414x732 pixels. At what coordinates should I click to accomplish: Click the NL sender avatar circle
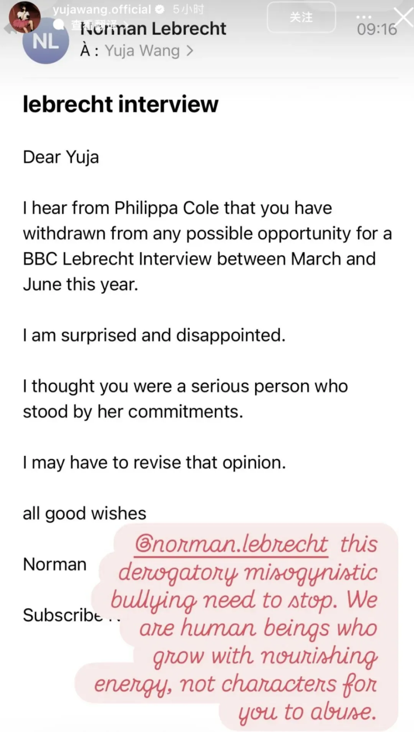pyautogui.click(x=46, y=41)
